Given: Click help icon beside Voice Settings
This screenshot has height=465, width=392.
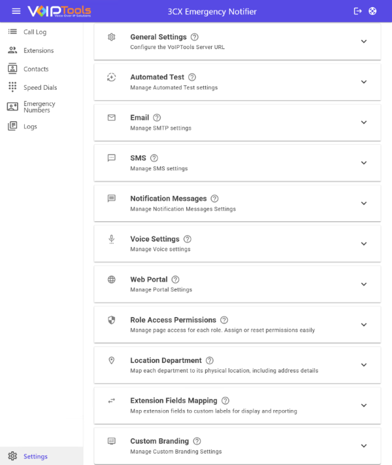Looking at the screenshot, I should tap(188, 239).
